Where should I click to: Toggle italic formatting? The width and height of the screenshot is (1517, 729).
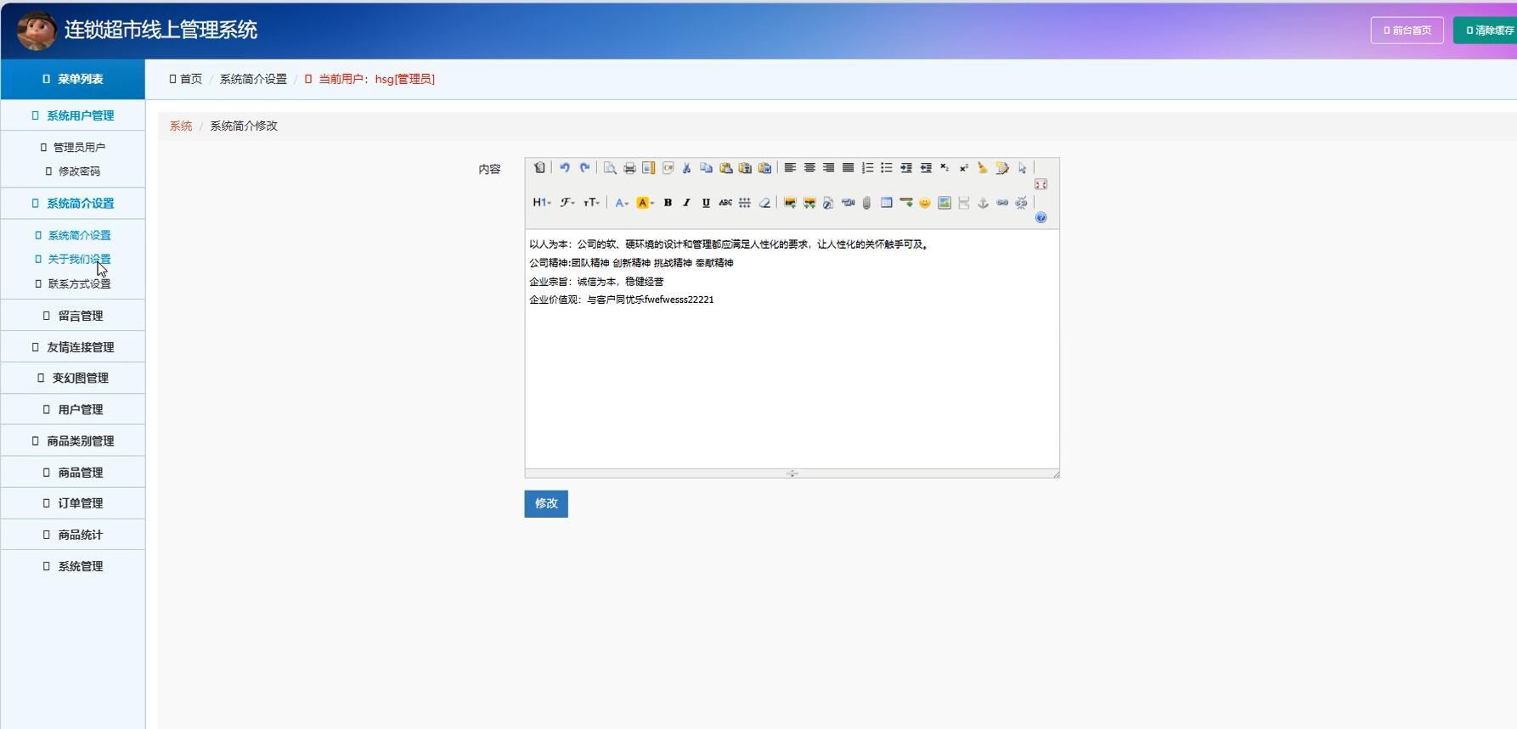coord(686,203)
